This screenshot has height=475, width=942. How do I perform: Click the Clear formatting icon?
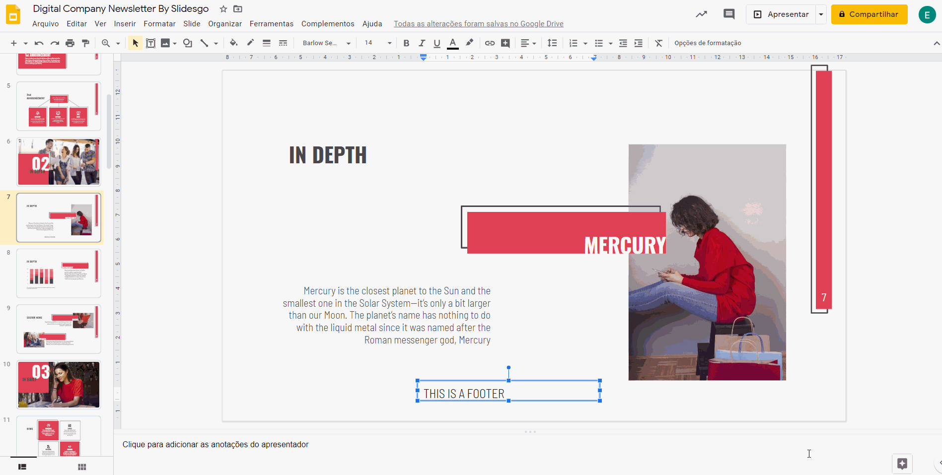pyautogui.click(x=659, y=43)
